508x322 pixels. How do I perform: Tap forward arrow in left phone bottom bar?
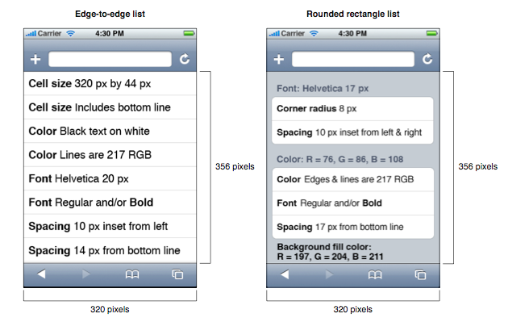86,274
